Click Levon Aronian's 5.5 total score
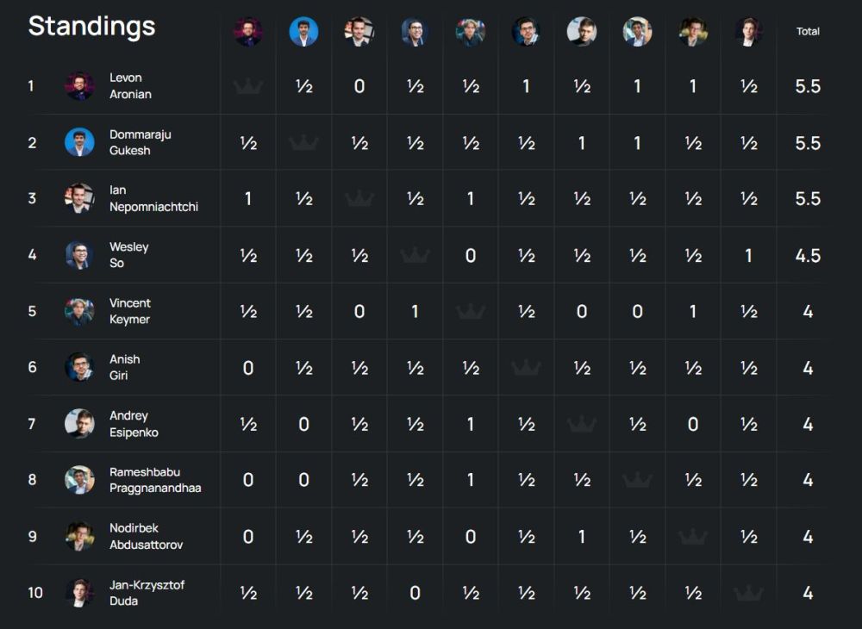862x629 pixels. [808, 86]
